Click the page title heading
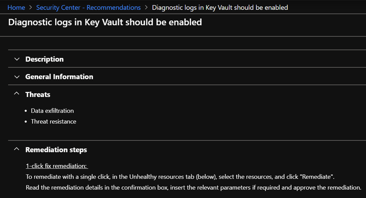This screenshot has height=198, width=366. click(105, 22)
